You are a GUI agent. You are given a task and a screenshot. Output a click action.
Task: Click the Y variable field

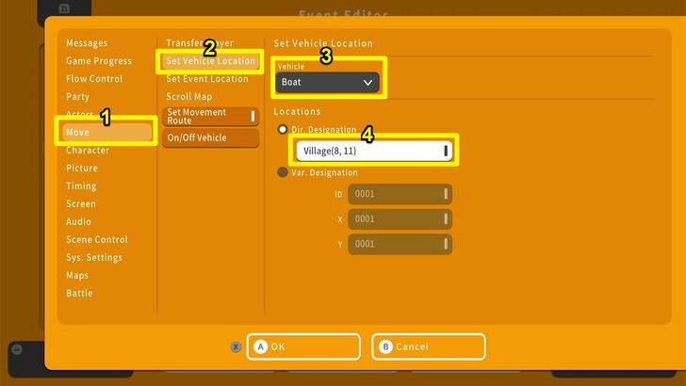pyautogui.click(x=400, y=244)
